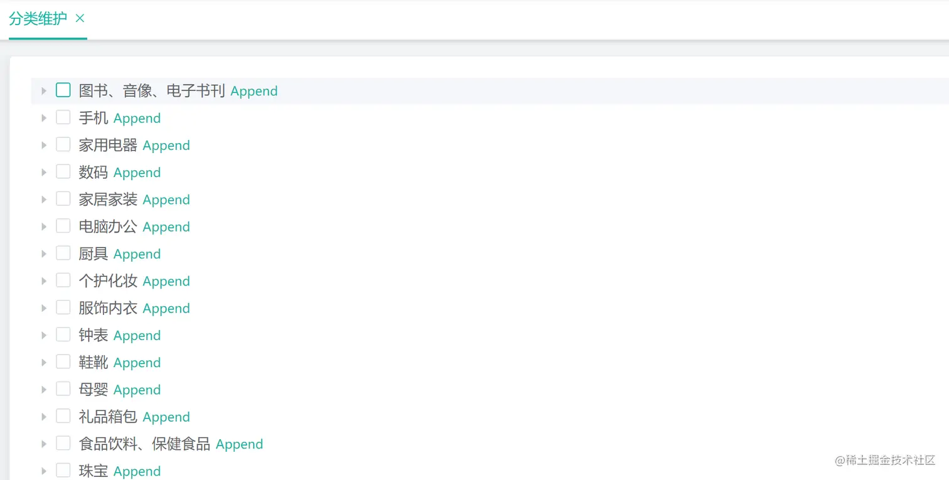Append a subcategory under 家居家装

[x=166, y=200]
